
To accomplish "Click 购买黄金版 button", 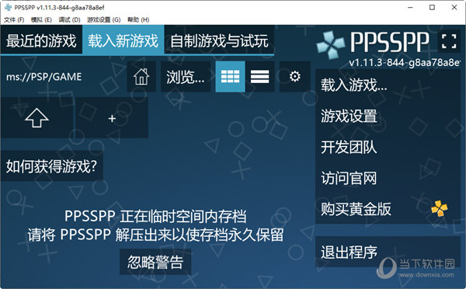I will pos(388,209).
